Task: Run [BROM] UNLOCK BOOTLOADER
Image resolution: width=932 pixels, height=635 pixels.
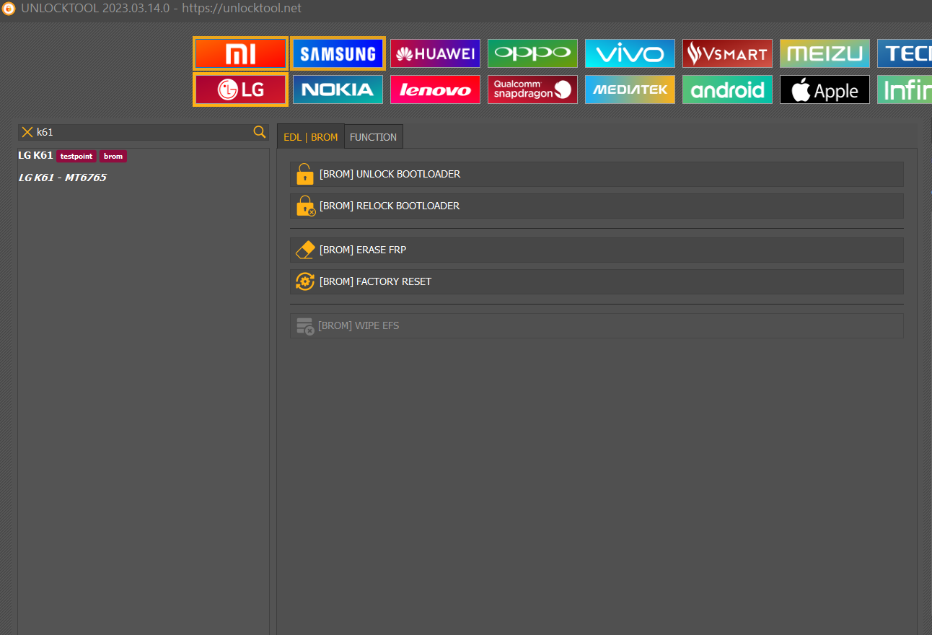Action: pyautogui.click(x=597, y=174)
